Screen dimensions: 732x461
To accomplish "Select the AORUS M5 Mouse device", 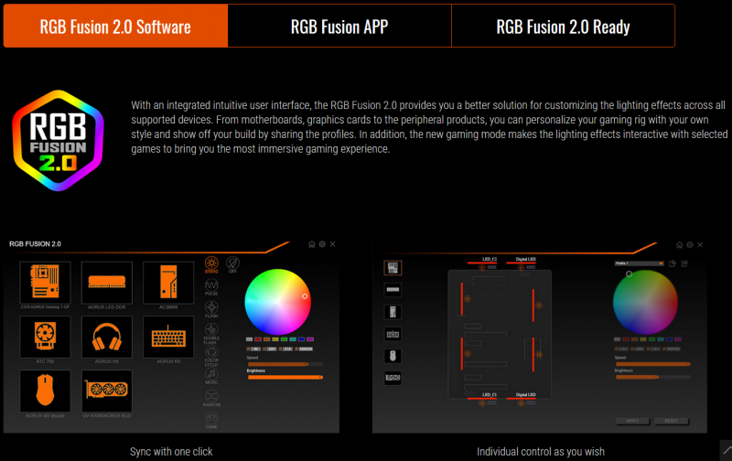I will [x=45, y=391].
